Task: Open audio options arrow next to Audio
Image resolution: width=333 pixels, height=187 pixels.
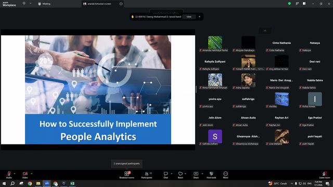Action: pos(15,173)
